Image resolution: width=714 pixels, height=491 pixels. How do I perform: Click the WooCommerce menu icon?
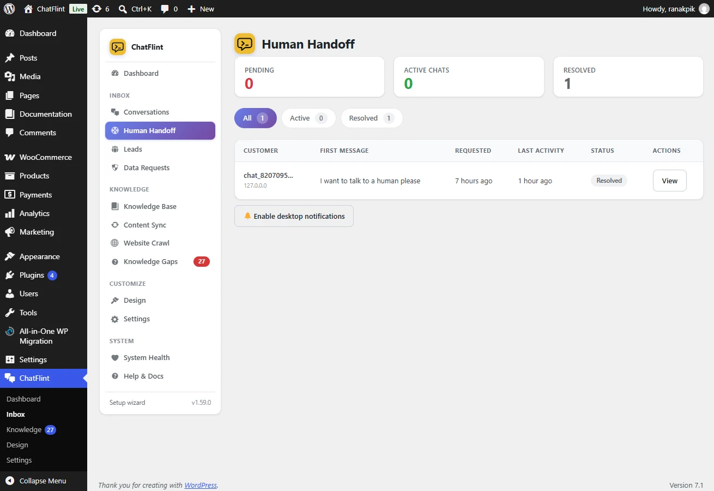(10, 157)
